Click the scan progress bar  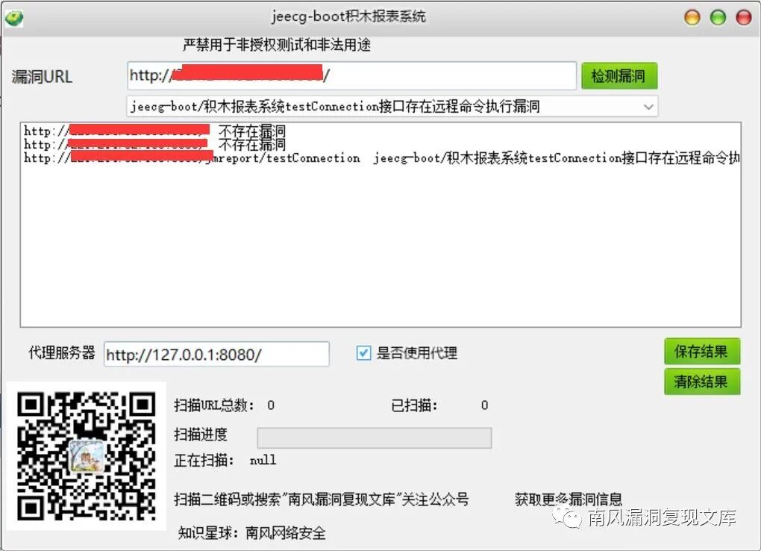(x=375, y=438)
